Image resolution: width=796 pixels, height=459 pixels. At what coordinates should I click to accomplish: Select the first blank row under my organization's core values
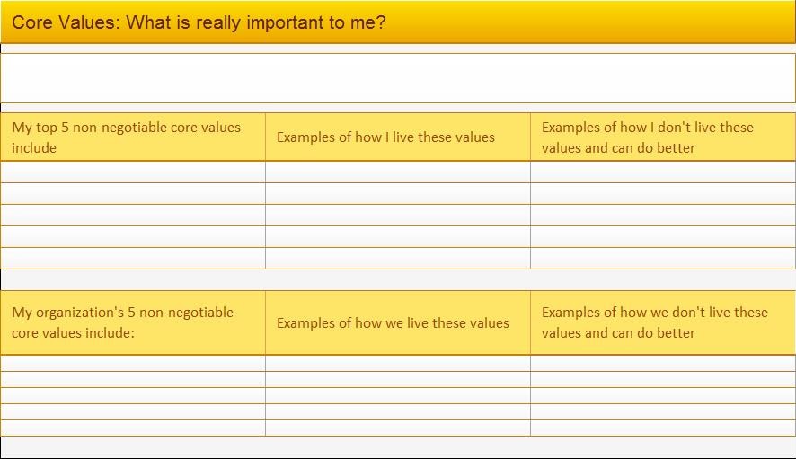[x=133, y=364]
